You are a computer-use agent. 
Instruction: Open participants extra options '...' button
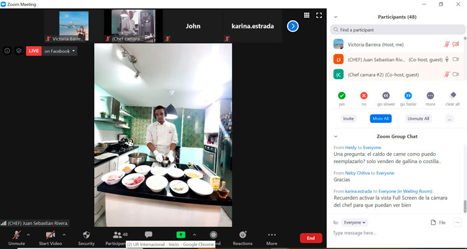(x=450, y=119)
